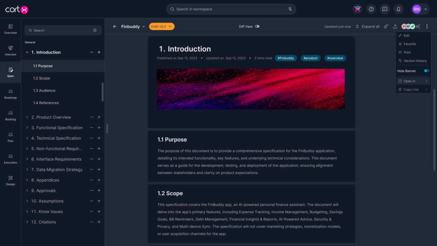Screen dimensions: 437x246
Task: Open the AI assistant robot icon
Action: 358,9
